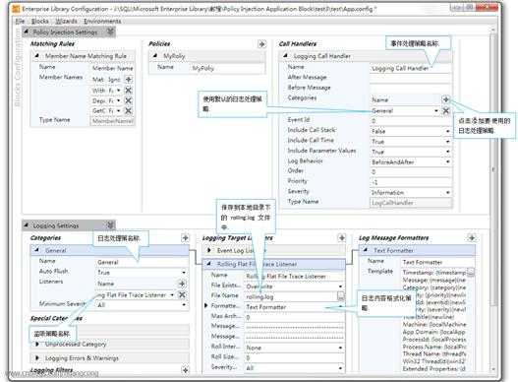The image size is (518, 382).
Task: Open Maximum Severity dropdown
Action: click(x=184, y=304)
